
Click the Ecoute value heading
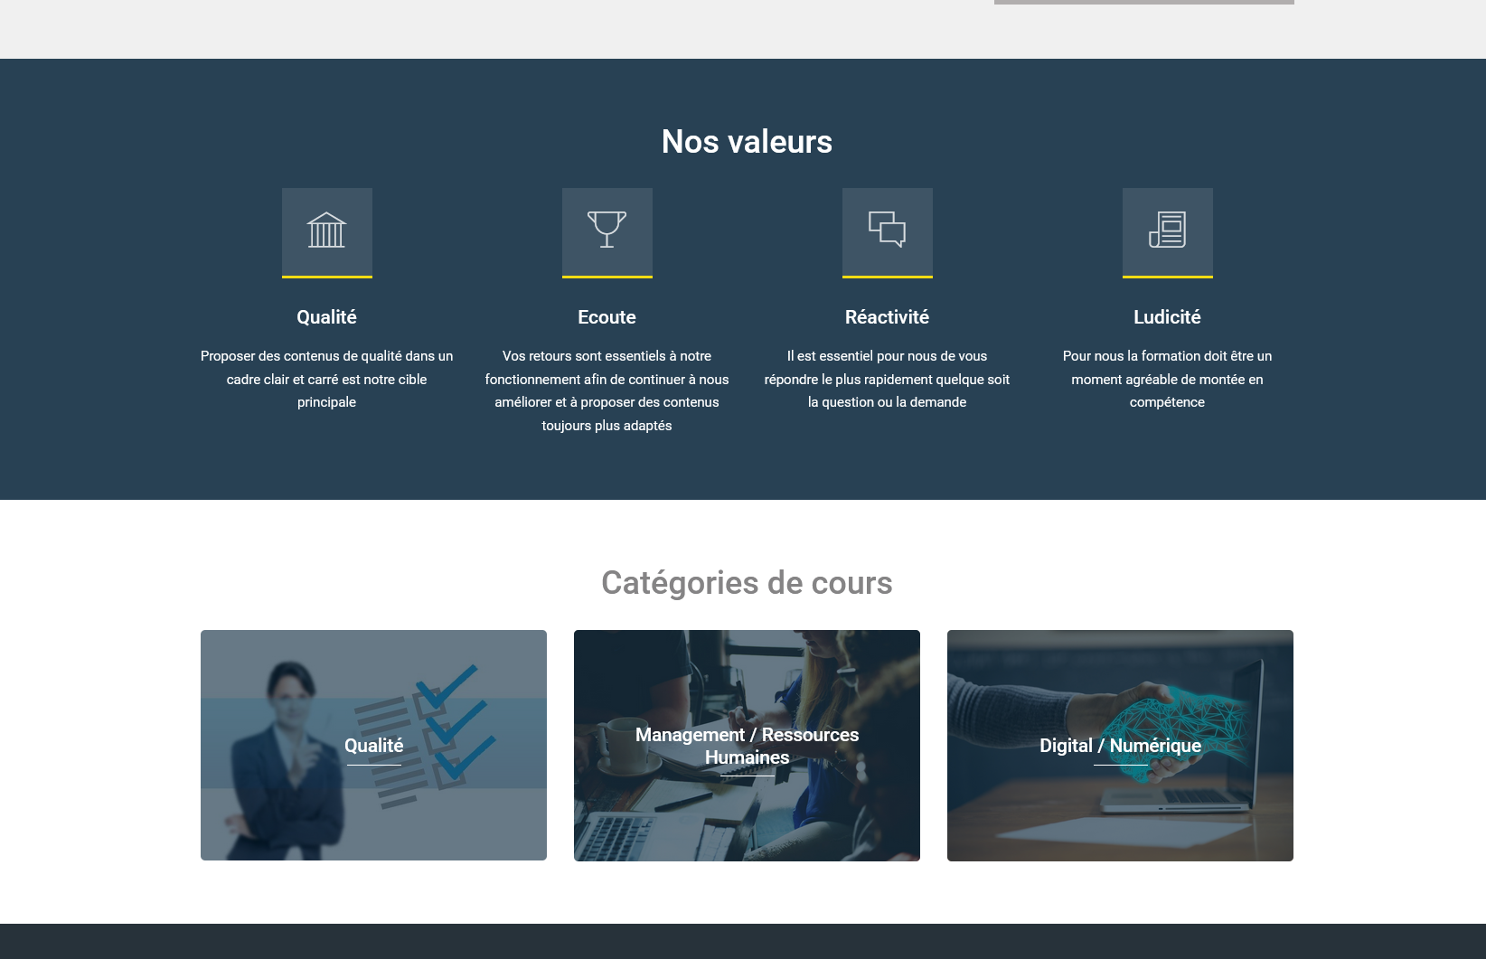[607, 317]
